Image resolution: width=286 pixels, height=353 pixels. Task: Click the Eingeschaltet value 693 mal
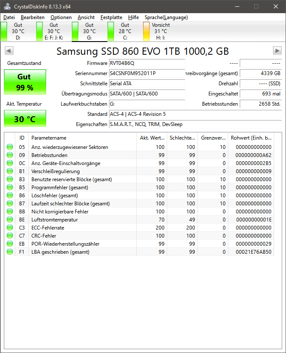(261, 94)
